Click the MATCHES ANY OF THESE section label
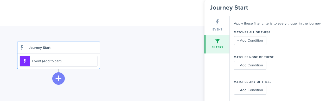Viewport: 327px width, 101px height. tap(253, 82)
